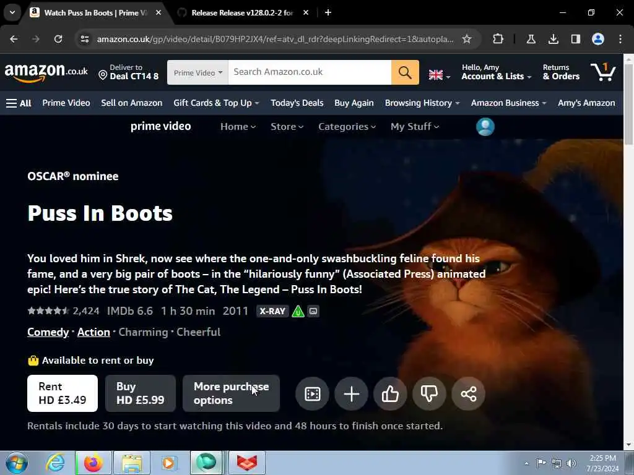Click the green U age rating badge
The height and width of the screenshot is (475, 634).
(x=298, y=311)
